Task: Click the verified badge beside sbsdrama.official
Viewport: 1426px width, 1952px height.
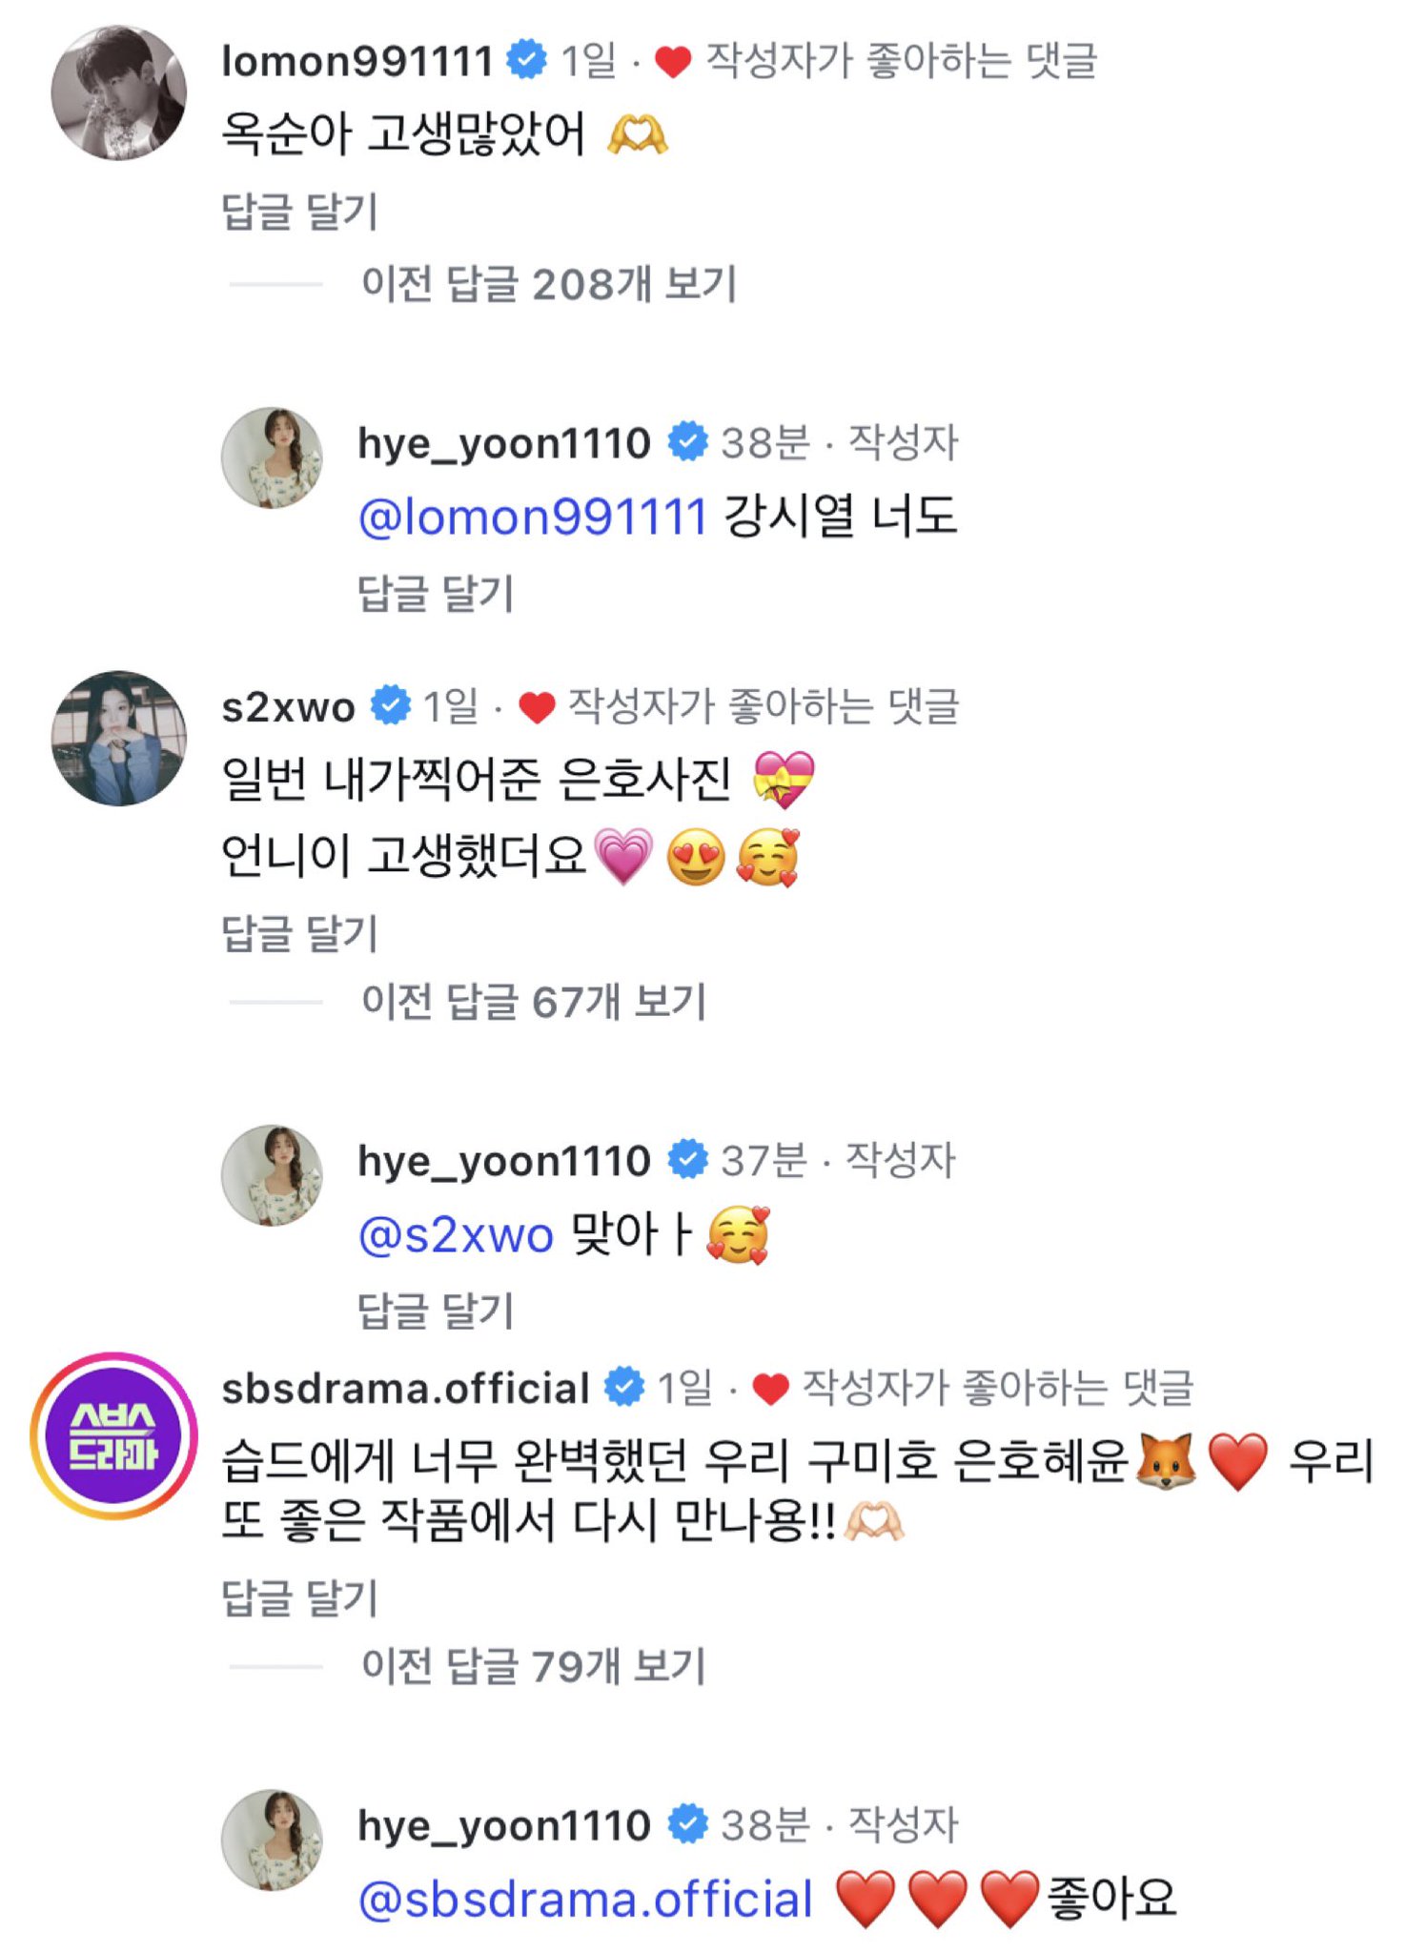Action: point(625,1387)
